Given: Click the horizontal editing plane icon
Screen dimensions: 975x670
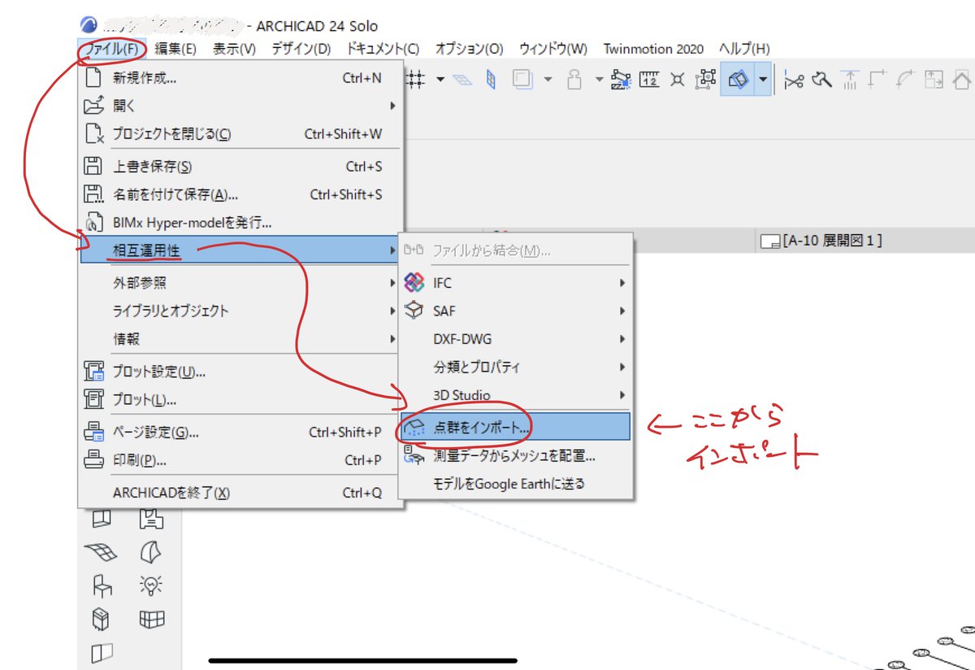Looking at the screenshot, I should pos(461,80).
